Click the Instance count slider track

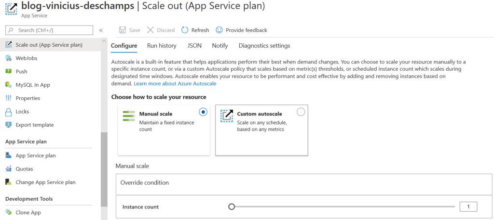coord(343,207)
